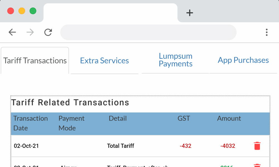This screenshot has width=279, height=167.
Task: Sort by the Transaction Date column header
Action: click(30, 123)
